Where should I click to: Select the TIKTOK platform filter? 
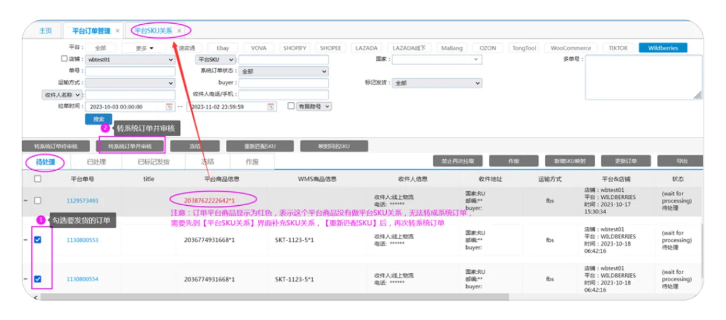618,48
